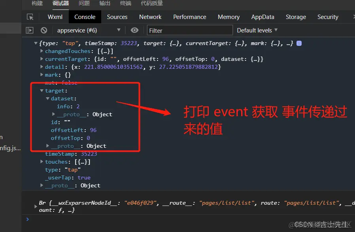
Task: Click the id: "" line in target
Action: click(x=60, y=122)
